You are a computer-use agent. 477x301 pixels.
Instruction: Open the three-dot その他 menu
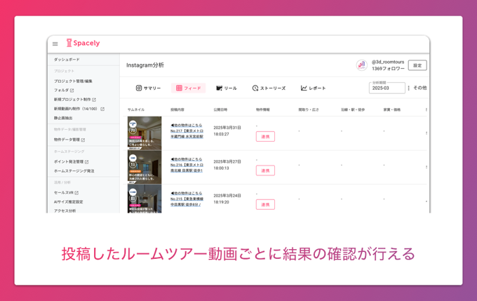click(x=409, y=88)
